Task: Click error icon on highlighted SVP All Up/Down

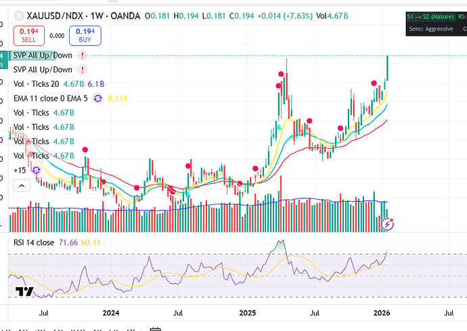Action: [x=82, y=56]
